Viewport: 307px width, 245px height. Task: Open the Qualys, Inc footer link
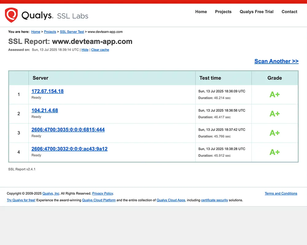pos(51,194)
